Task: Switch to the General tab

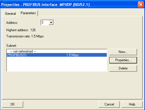Action: coord(10,14)
